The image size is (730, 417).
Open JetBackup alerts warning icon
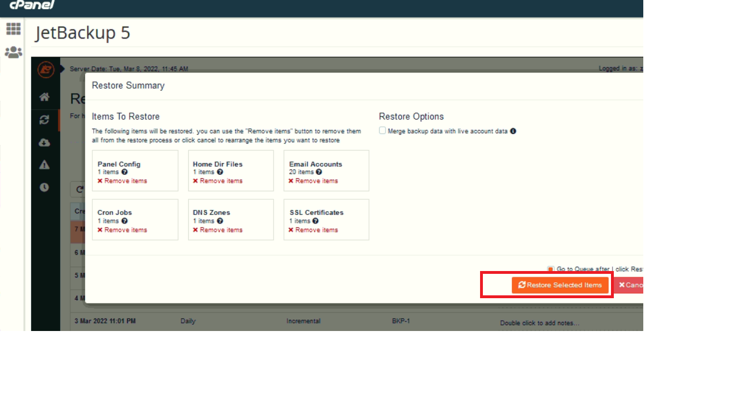point(44,165)
